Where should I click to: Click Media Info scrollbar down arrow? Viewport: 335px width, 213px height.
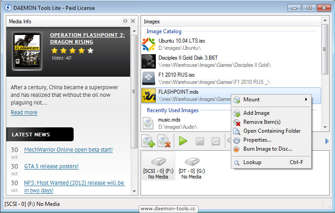pos(134,191)
